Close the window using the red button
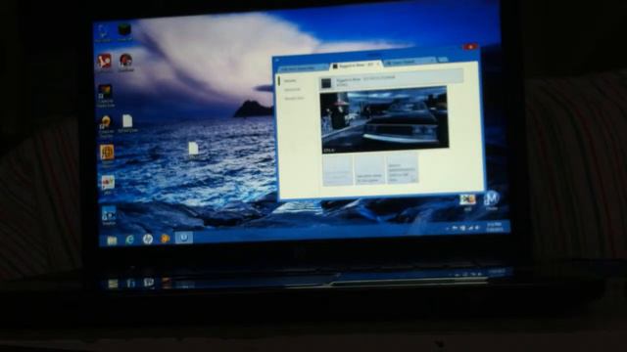 tap(471, 47)
